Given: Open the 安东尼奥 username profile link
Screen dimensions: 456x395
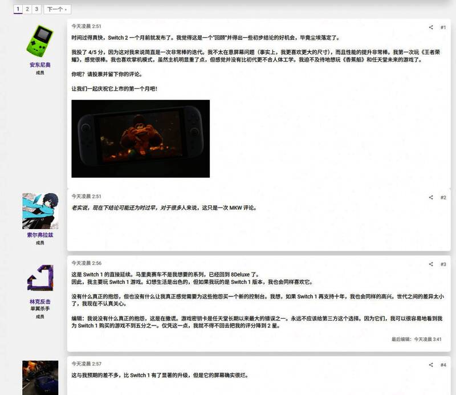Looking at the screenshot, I should (x=40, y=65).
